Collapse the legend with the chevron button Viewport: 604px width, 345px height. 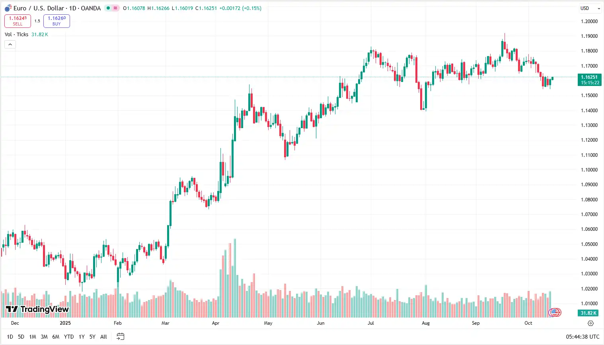[x=10, y=44]
